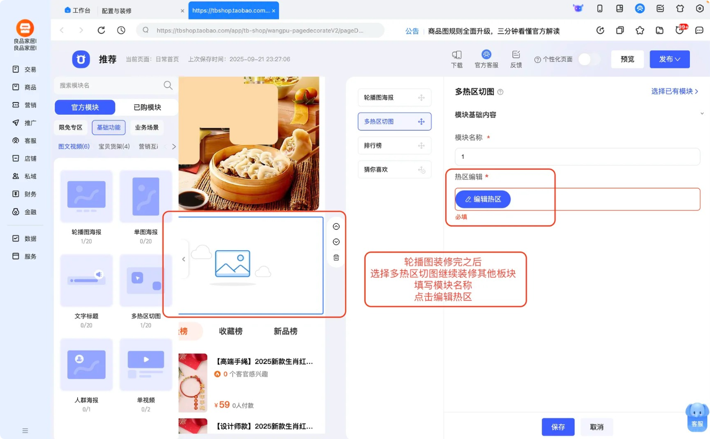Click the 模块名称 input field
710x439 pixels.
point(578,157)
